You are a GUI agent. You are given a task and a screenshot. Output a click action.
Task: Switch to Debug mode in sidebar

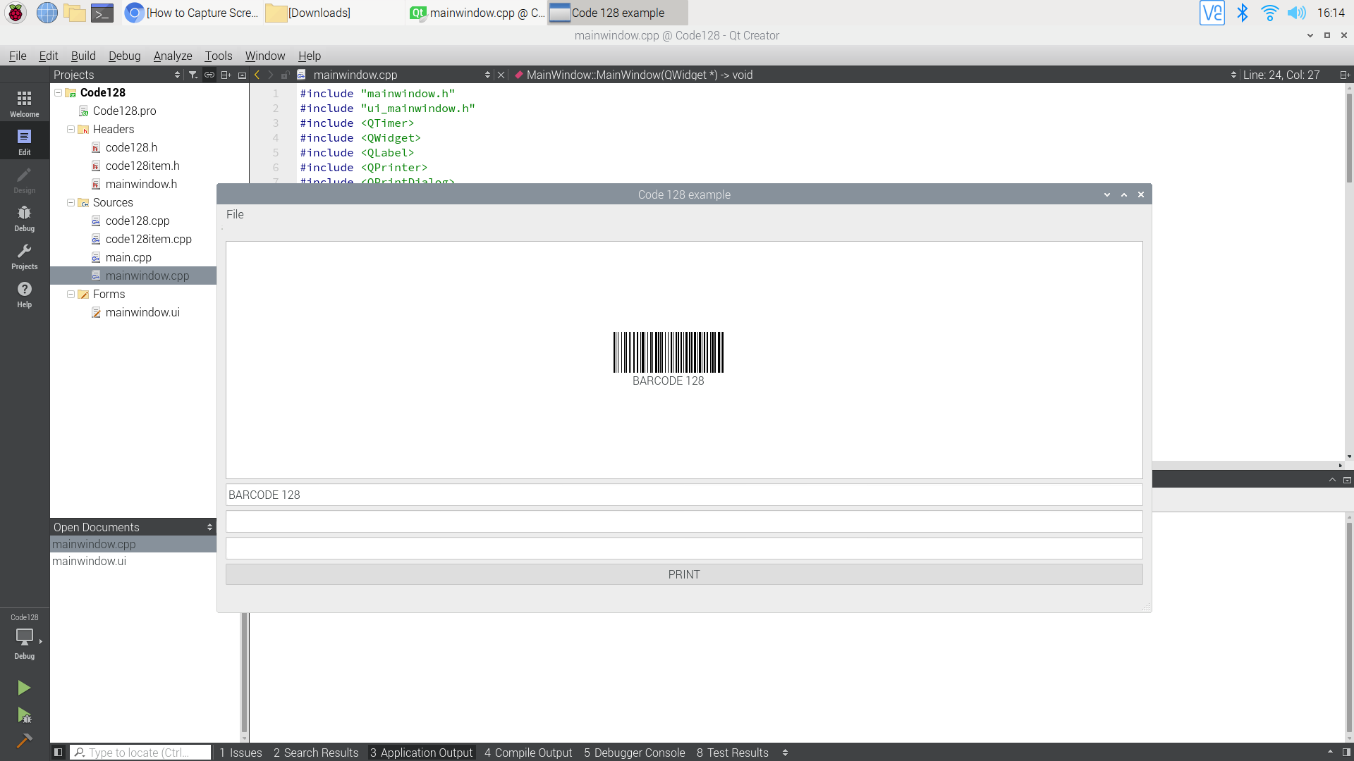tap(24, 218)
